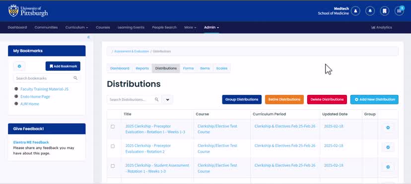Select the Distributions tab
Viewport: 411px width, 184px height.
tap(166, 68)
